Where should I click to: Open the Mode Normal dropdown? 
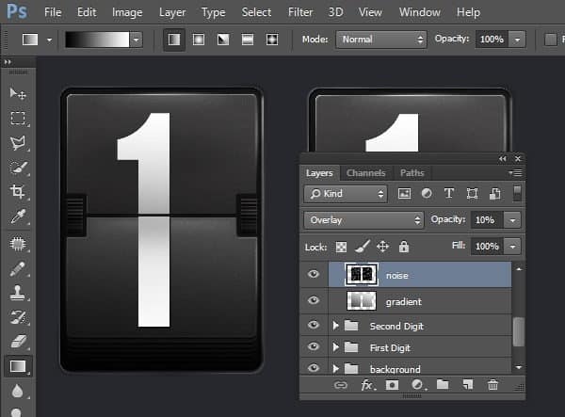click(x=381, y=40)
